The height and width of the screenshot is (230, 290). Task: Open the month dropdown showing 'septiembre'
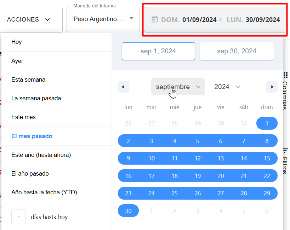click(x=178, y=87)
